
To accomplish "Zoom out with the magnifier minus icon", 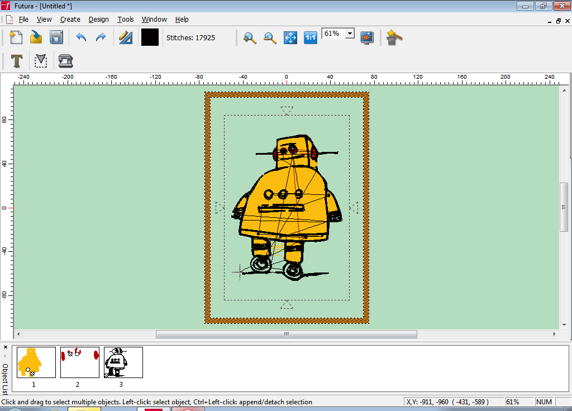I will coord(270,37).
